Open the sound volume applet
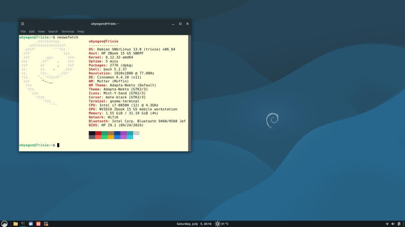405x227 pixels. pyautogui.click(x=393, y=224)
